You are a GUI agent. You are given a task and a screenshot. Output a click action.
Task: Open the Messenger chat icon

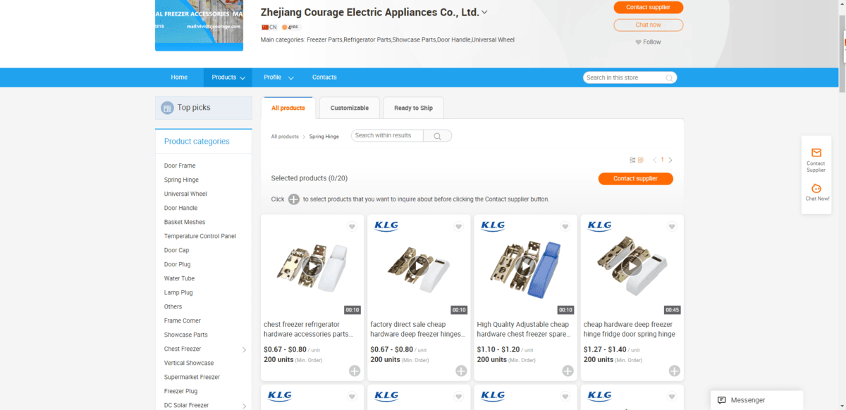(721, 400)
